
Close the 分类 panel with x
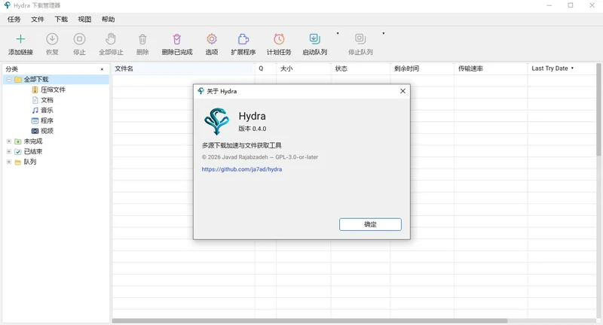pyautogui.click(x=102, y=69)
